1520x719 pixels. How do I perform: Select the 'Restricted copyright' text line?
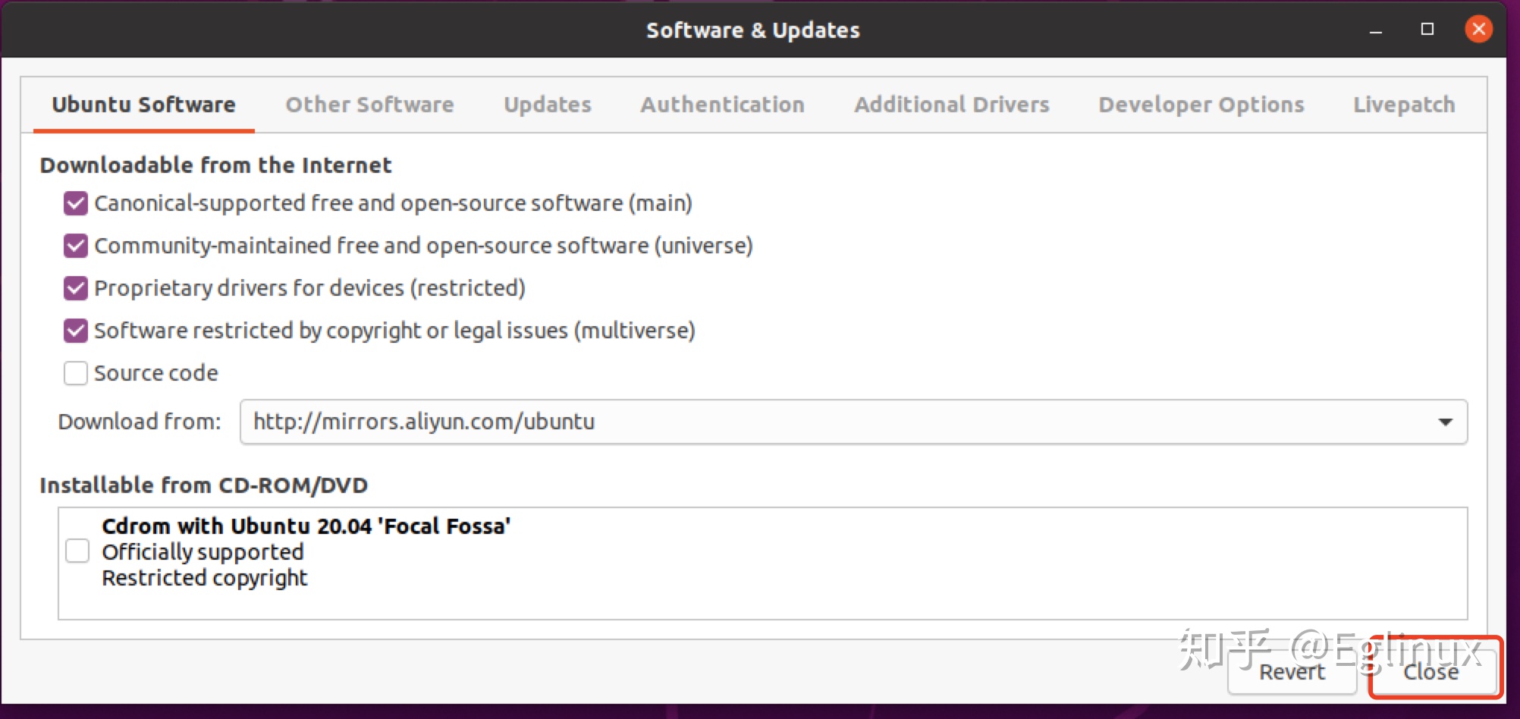click(x=205, y=578)
